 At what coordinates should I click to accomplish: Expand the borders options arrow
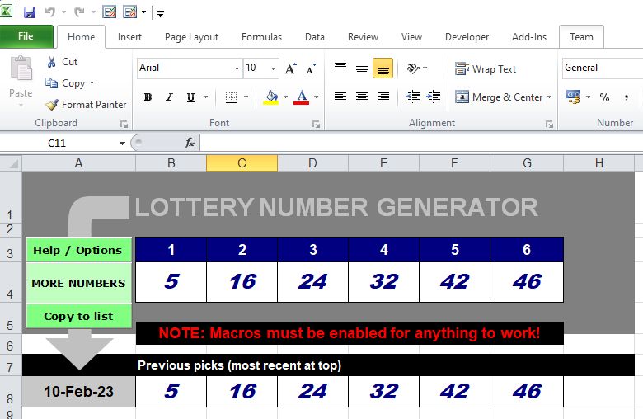pos(246,97)
